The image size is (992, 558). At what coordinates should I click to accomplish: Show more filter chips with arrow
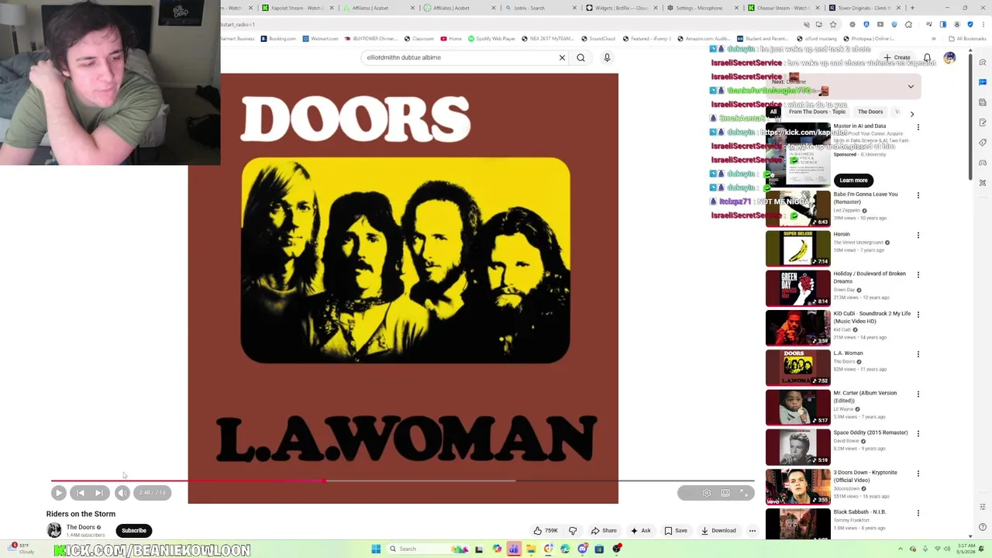[912, 113]
